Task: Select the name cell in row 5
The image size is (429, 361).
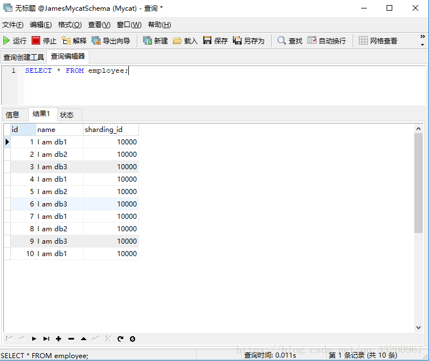Action: 59,192
